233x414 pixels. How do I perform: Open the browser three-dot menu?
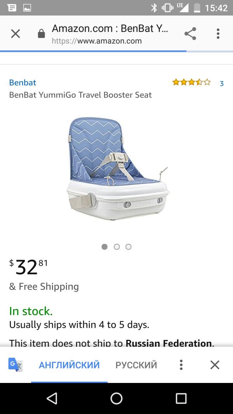(218, 34)
